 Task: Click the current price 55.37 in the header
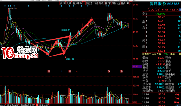coord(154,9)
